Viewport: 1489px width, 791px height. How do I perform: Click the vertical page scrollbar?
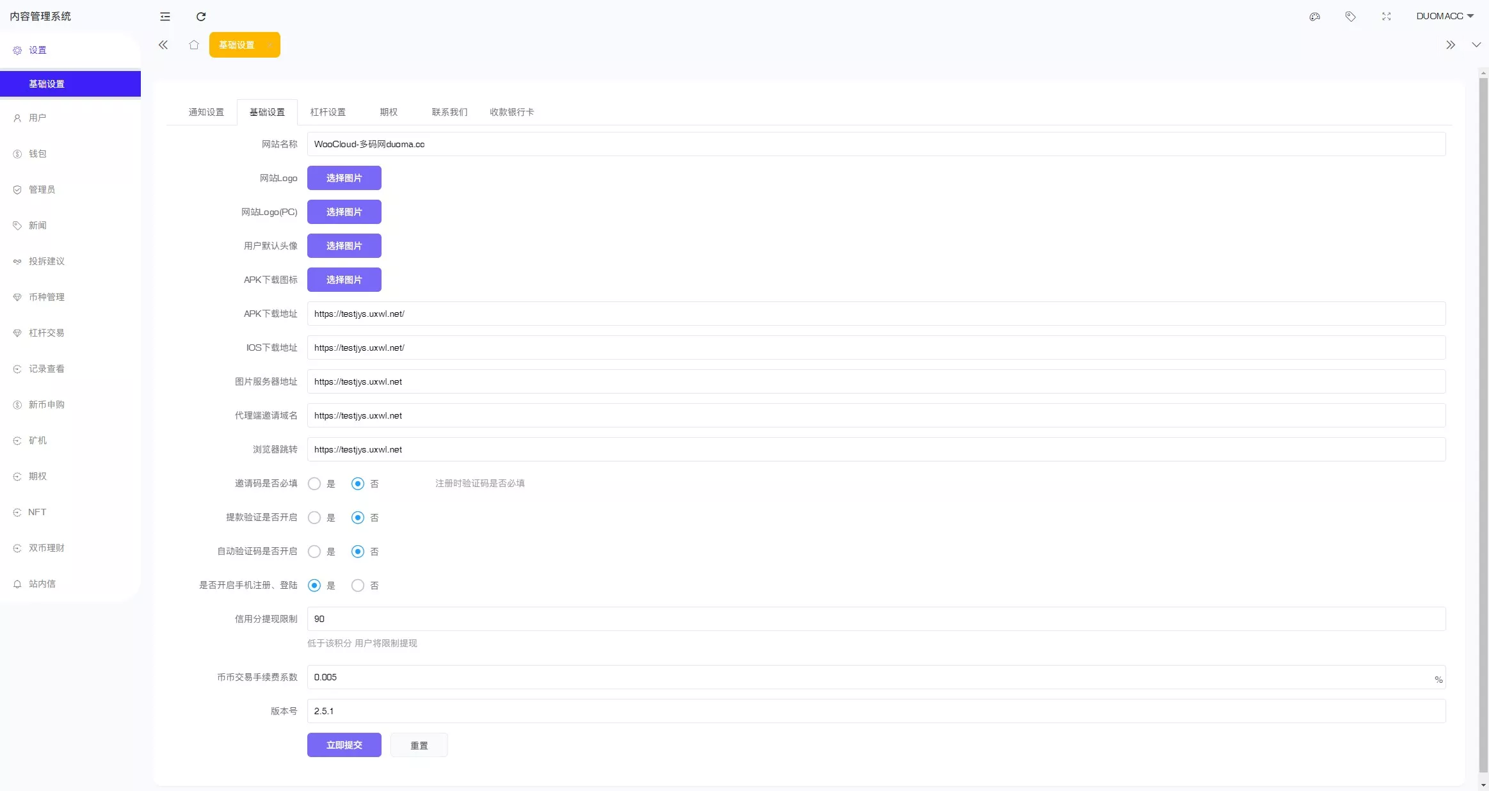(1483, 422)
